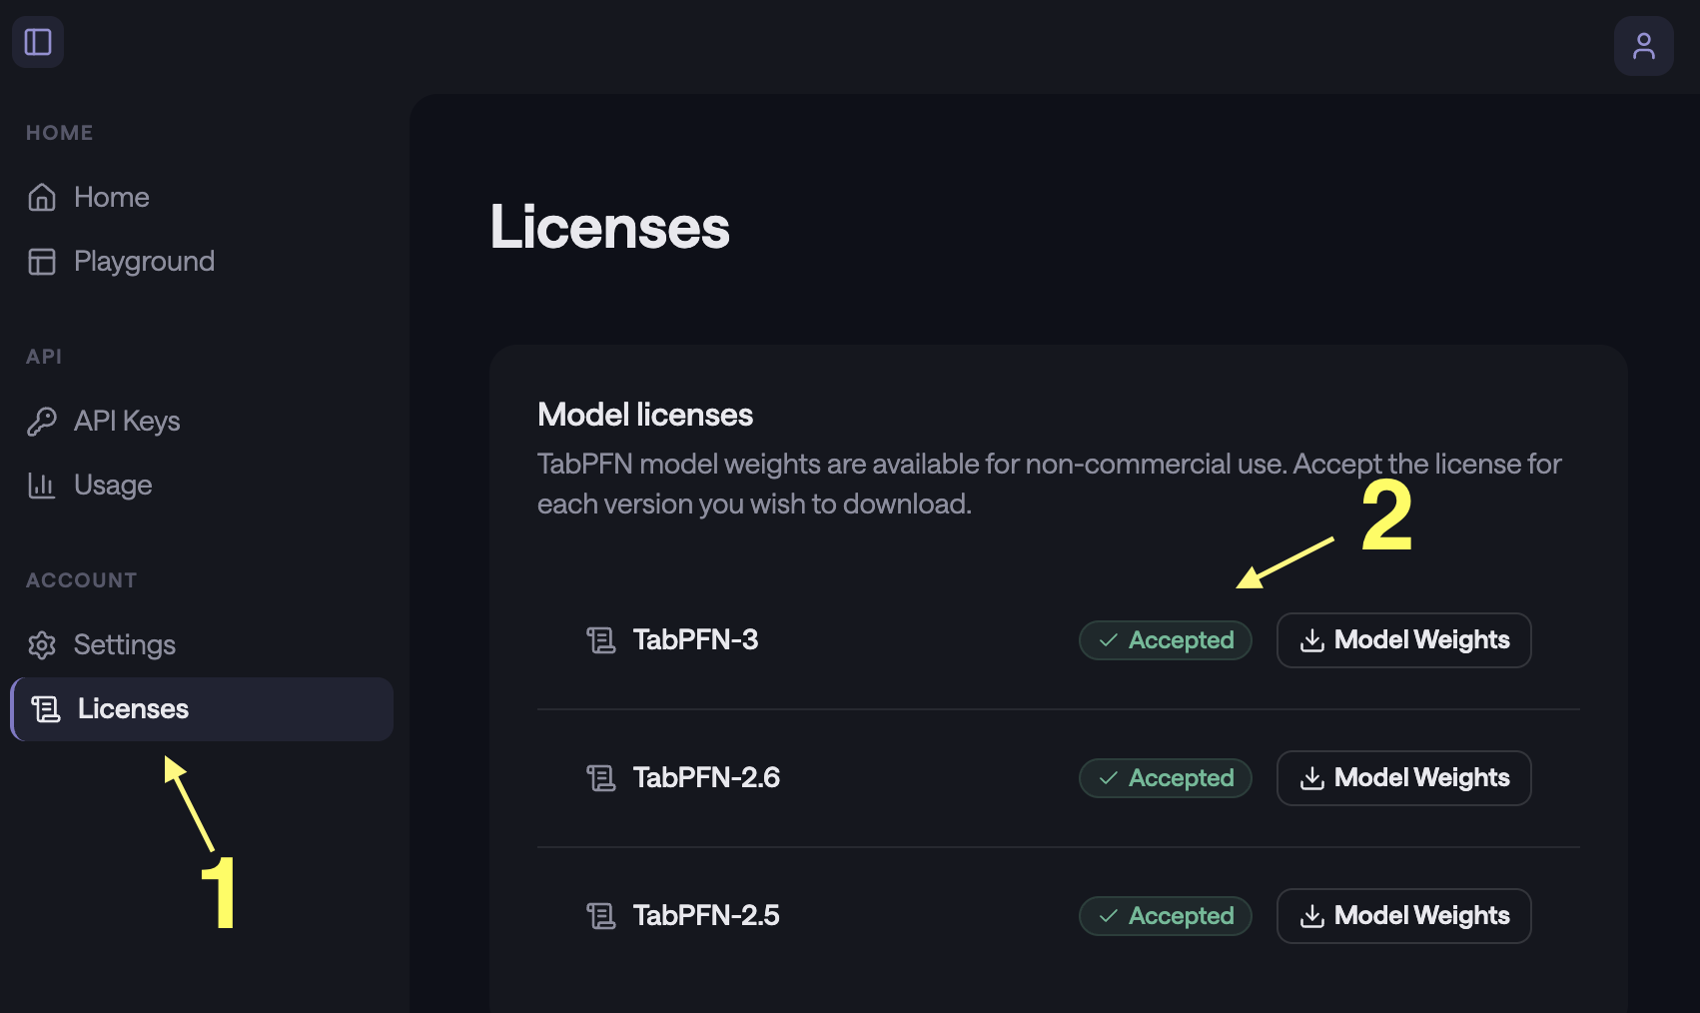Click the Licenses page heading
This screenshot has width=1700, height=1013.
tap(609, 228)
